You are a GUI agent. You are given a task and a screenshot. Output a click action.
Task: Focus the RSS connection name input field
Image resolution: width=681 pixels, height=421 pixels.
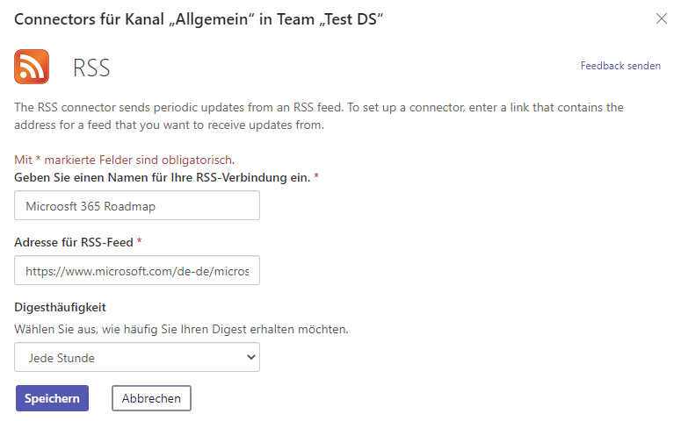(137, 205)
